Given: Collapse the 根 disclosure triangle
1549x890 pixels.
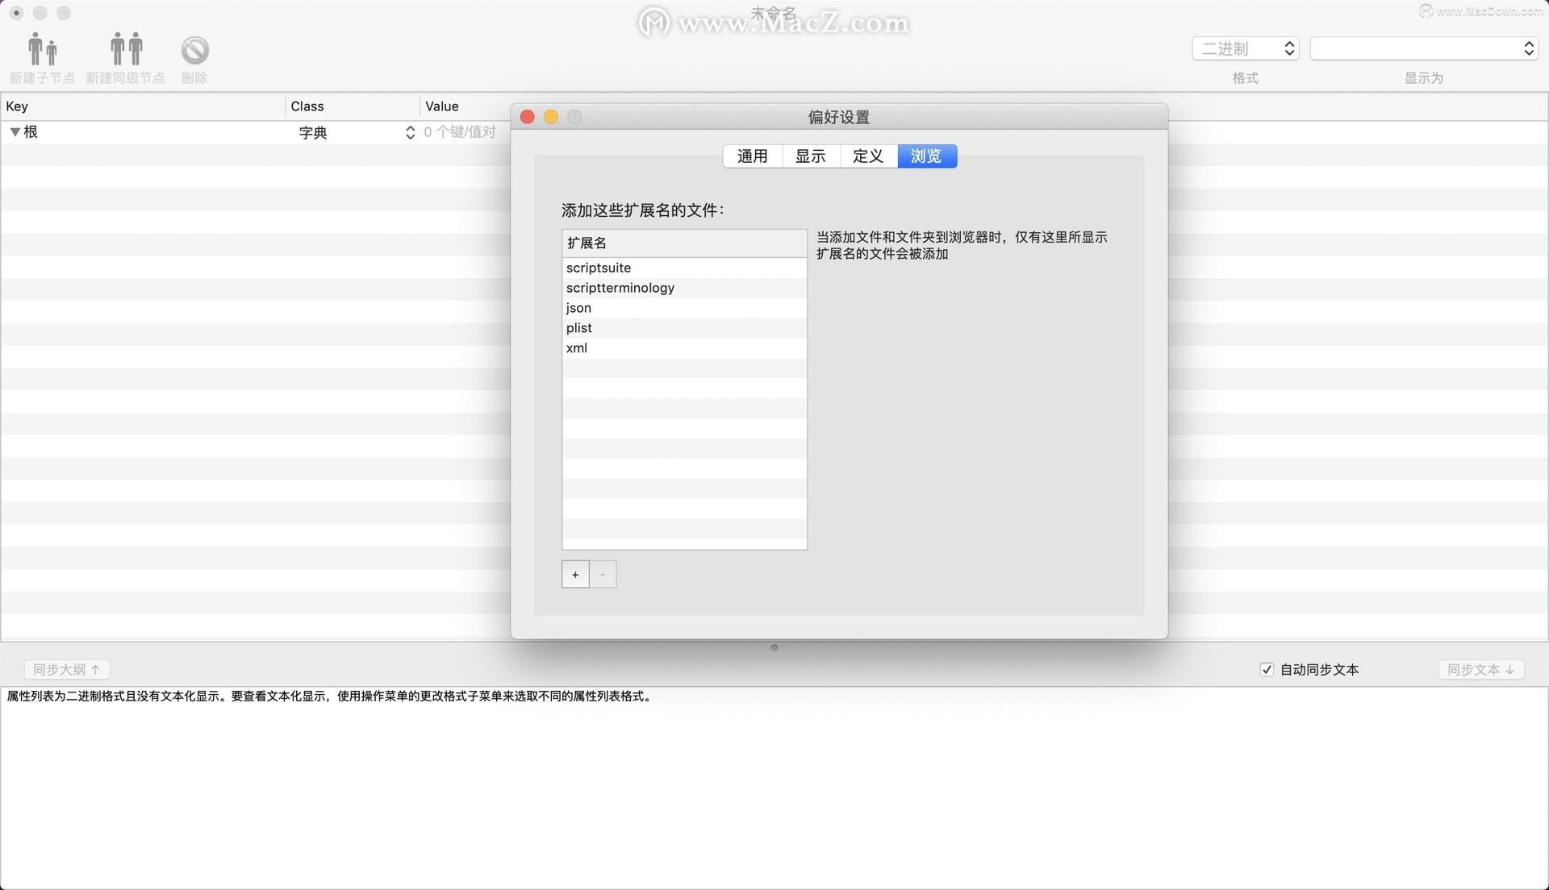Looking at the screenshot, I should [15, 131].
